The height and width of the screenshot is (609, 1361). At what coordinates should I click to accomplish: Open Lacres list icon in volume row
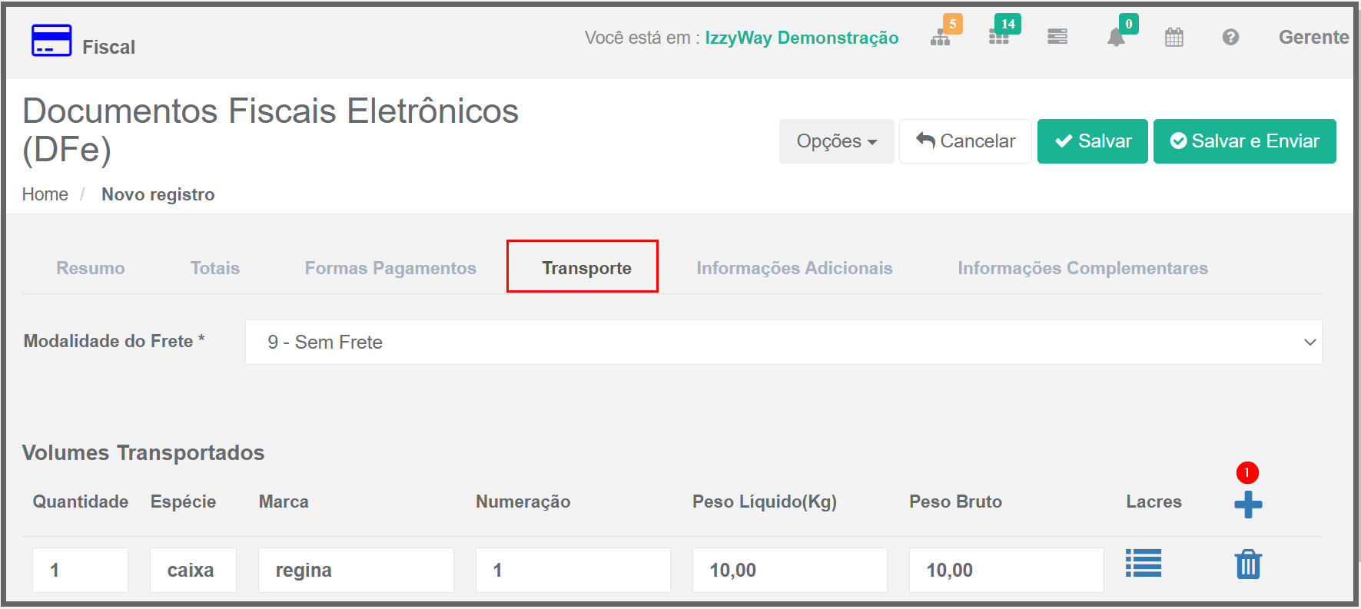1144,563
